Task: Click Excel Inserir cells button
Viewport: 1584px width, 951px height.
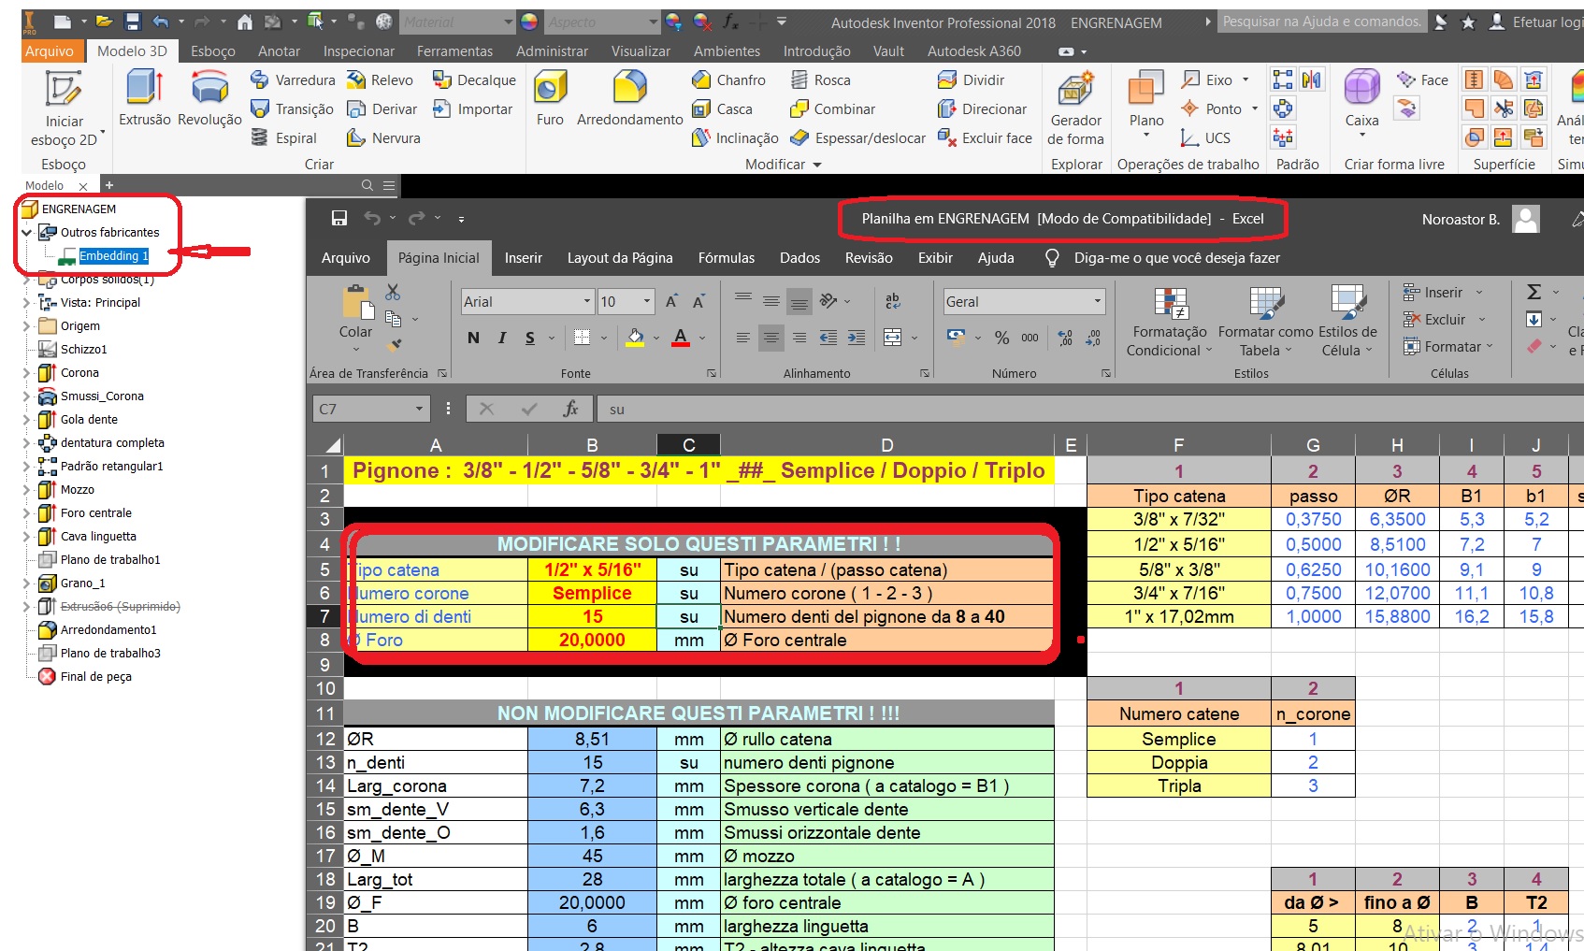Action: click(1443, 293)
